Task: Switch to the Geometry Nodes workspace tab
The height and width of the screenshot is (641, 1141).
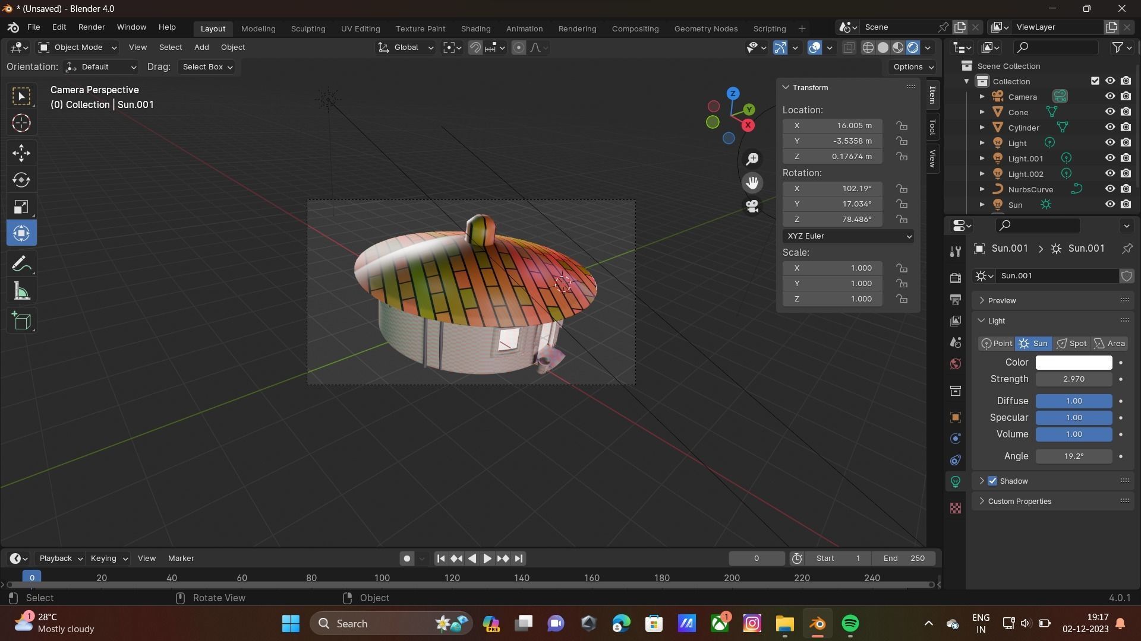Action: [705, 28]
